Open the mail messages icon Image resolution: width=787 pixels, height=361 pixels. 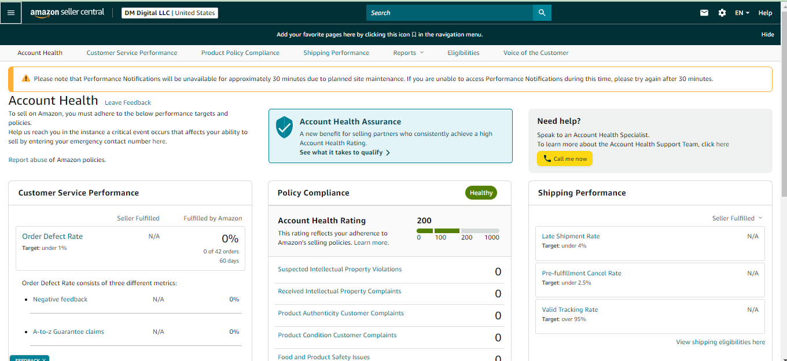tap(704, 13)
